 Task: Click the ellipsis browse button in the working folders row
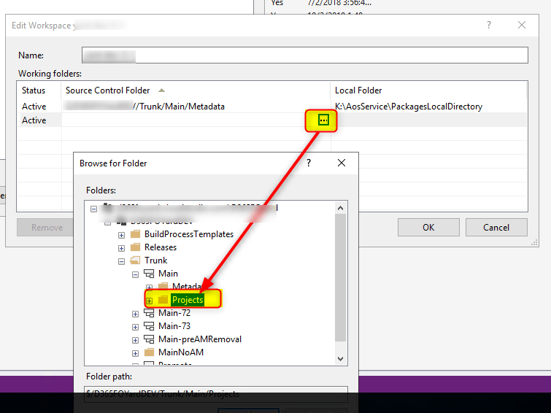(x=323, y=120)
